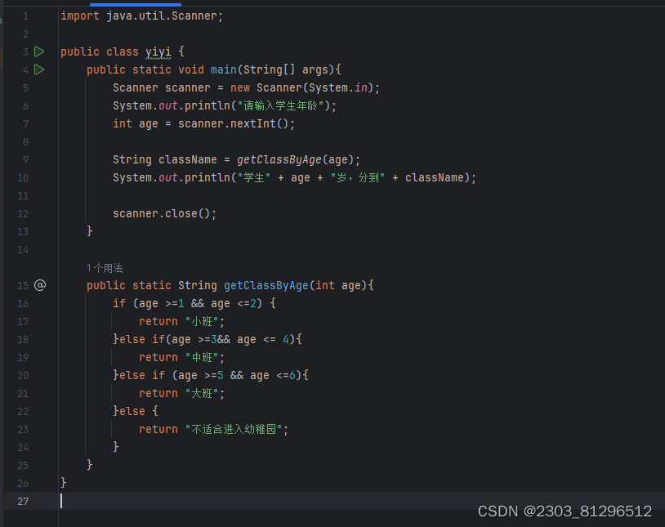
Task: Click 'int age' declaration on line 7
Action: click(136, 124)
